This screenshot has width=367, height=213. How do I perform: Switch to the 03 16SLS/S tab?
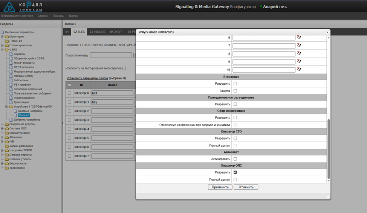pos(97,32)
